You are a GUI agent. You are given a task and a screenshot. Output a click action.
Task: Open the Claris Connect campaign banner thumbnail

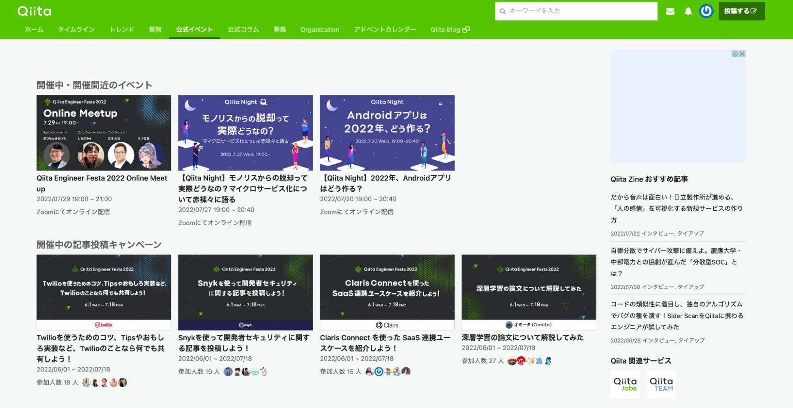click(387, 292)
